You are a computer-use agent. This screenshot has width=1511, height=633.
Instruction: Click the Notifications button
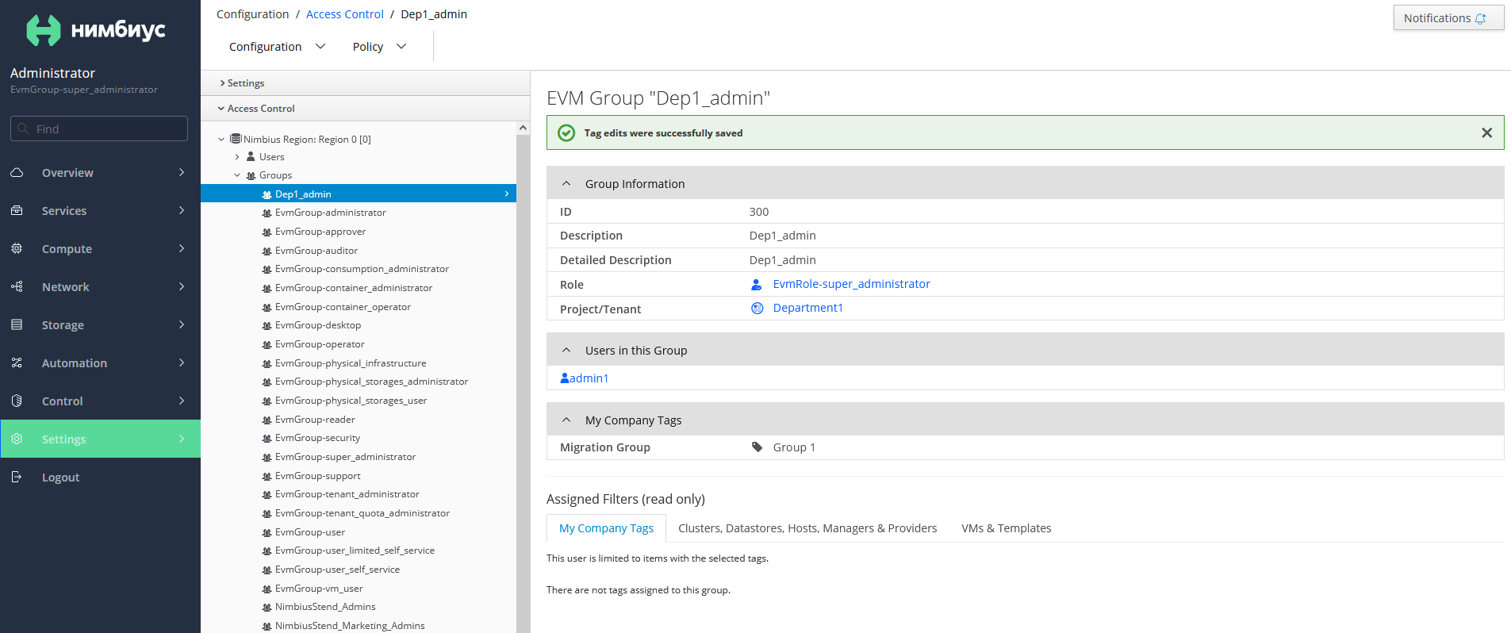click(1448, 18)
